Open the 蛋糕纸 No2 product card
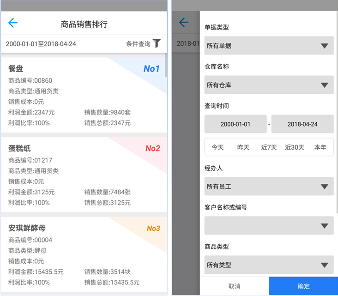 point(83,175)
